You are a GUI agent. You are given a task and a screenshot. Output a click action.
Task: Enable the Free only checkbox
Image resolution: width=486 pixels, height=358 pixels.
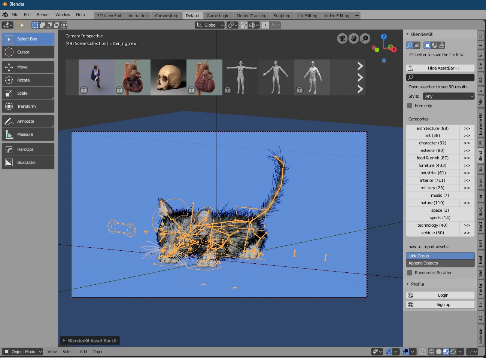pos(410,106)
